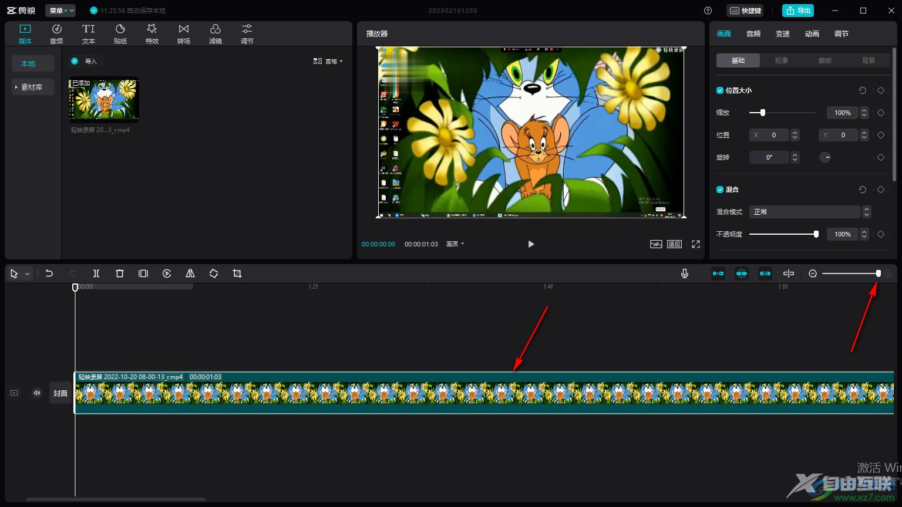This screenshot has height=507, width=902.
Task: Click the undo arrow in timeline toolbar
Action: (x=49, y=273)
